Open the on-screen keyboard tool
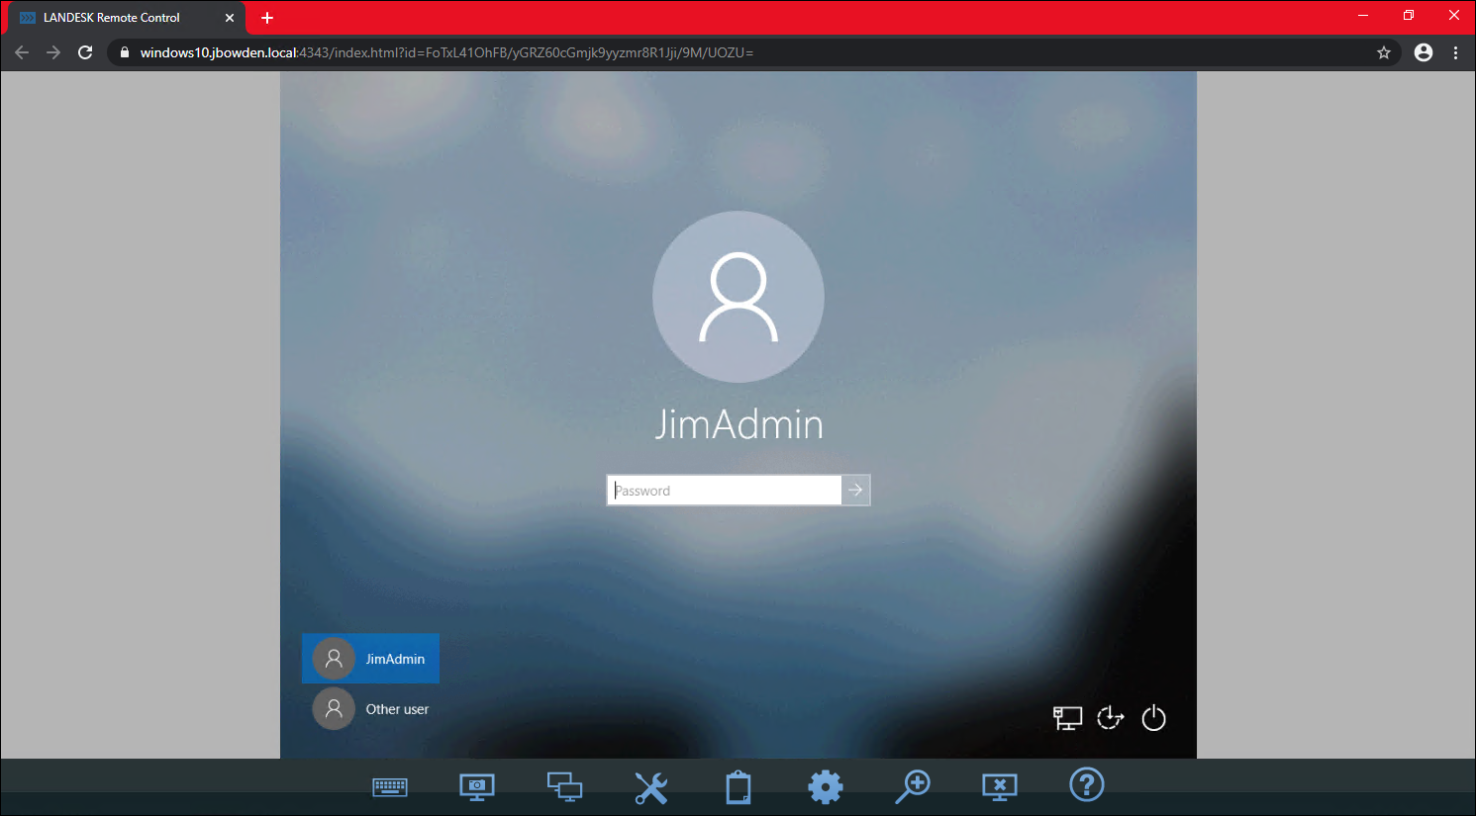 pyautogui.click(x=389, y=786)
